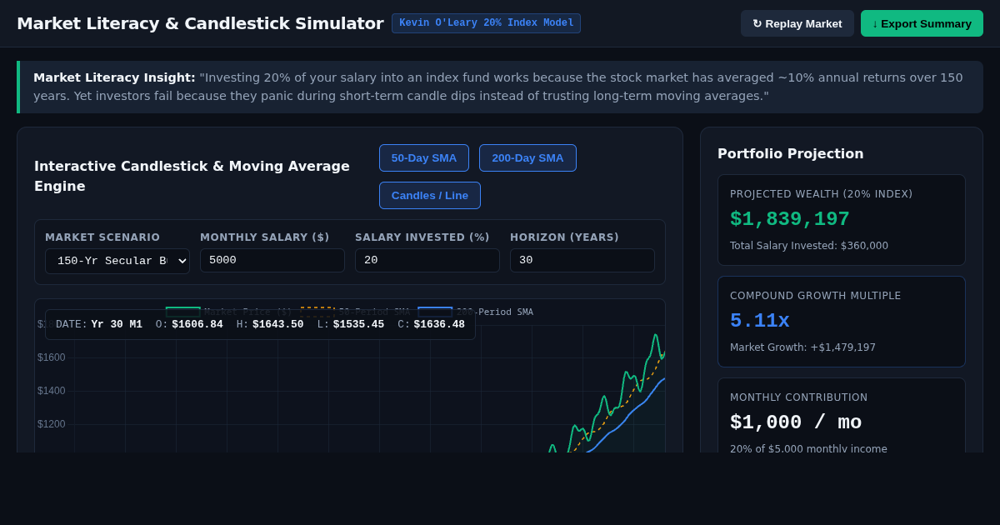Click the Market Growth: +$1,479,197 text
1000x525 pixels.
[x=802, y=347]
